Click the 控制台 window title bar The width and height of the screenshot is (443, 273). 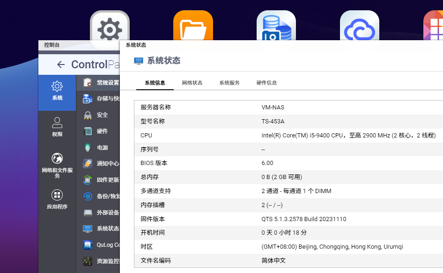pos(79,45)
